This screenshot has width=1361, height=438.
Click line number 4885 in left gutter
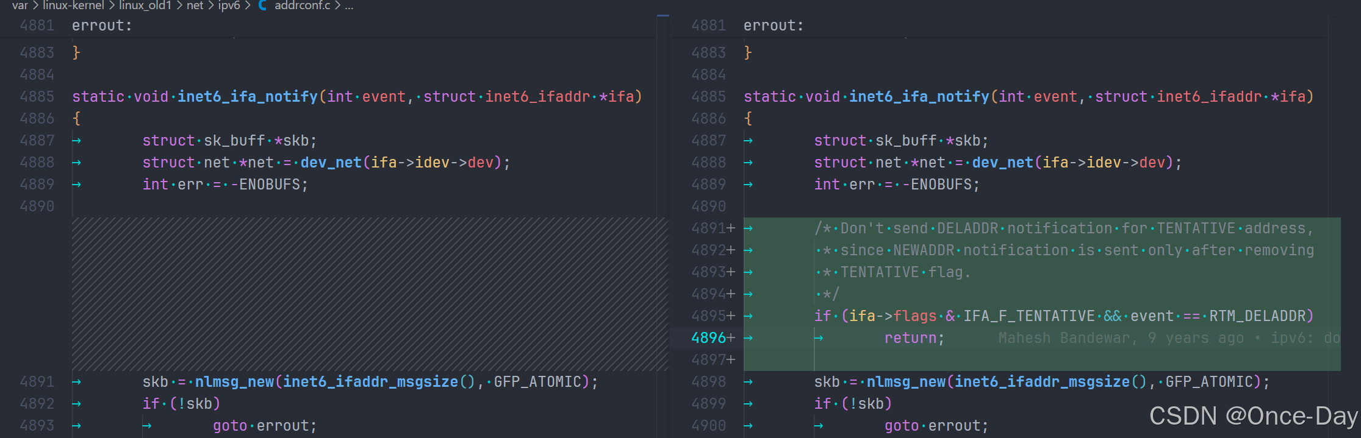tap(37, 97)
